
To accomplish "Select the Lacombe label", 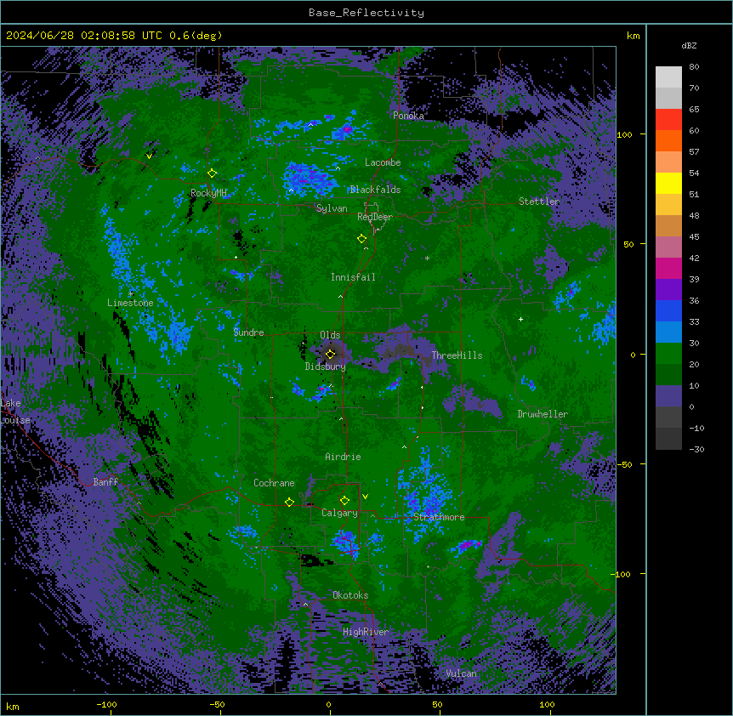I will tap(383, 162).
